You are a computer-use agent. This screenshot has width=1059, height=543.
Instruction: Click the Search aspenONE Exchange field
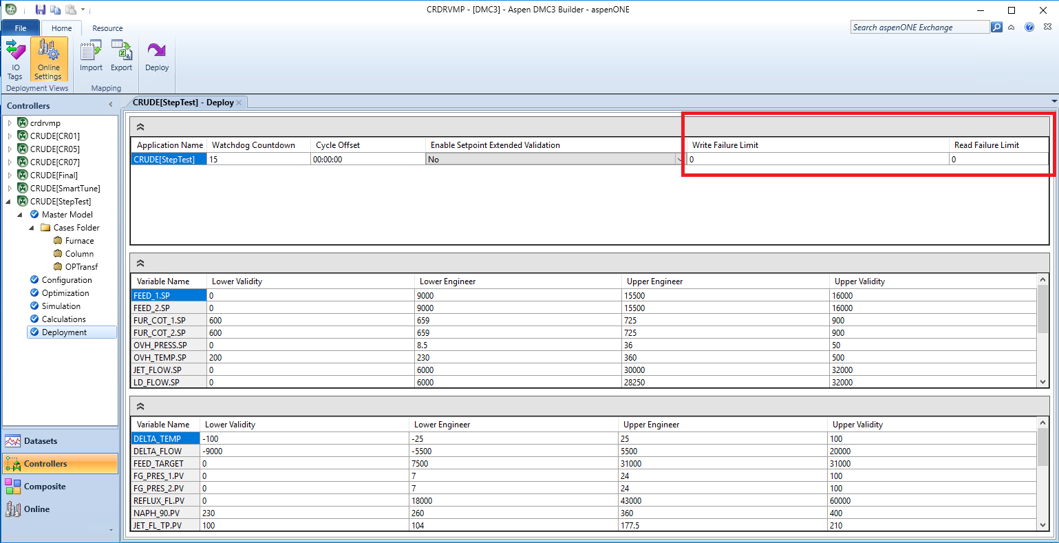[x=920, y=28]
